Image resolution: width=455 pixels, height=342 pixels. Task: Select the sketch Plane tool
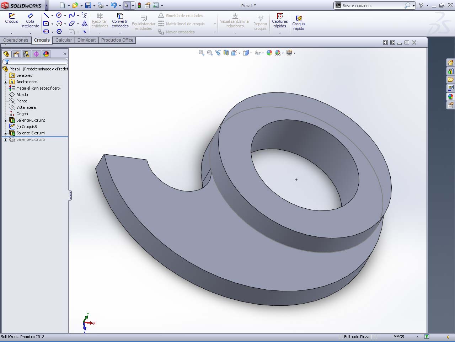coord(85,15)
